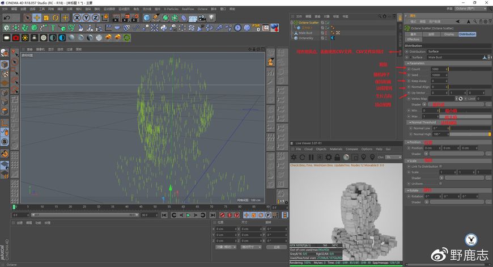Adjust the Normal Align slider
Image resolution: width=493 pixels, height=267 pixels.
tap(469, 87)
